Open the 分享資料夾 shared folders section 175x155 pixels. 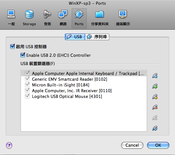[100, 18]
